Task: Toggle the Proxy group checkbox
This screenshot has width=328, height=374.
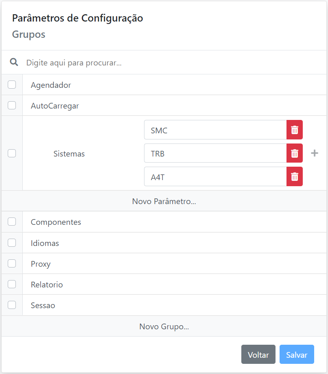Action: click(12, 263)
